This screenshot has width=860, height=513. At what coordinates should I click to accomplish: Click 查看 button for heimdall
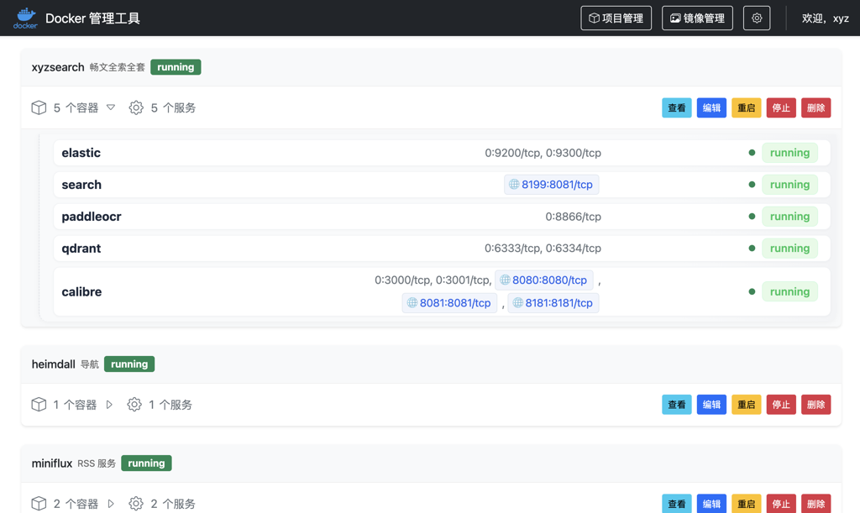click(676, 405)
